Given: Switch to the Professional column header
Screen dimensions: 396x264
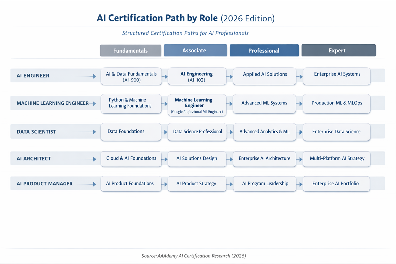Looking at the screenshot, I should 264,51.
